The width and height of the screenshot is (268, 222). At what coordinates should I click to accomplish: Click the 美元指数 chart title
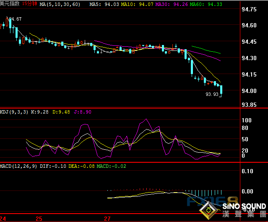point(10,3)
